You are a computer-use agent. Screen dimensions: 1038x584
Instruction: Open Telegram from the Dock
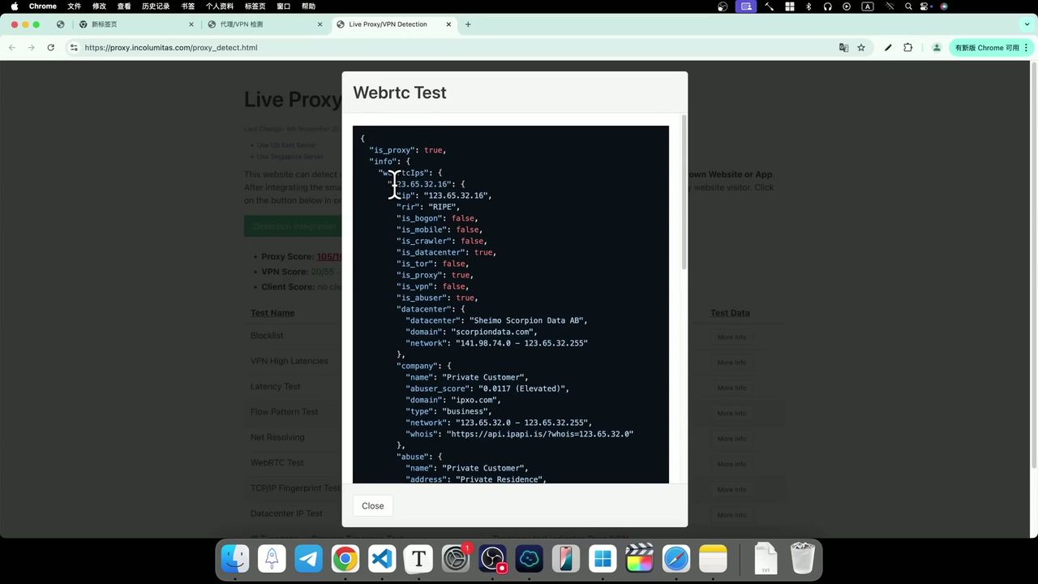(307, 558)
